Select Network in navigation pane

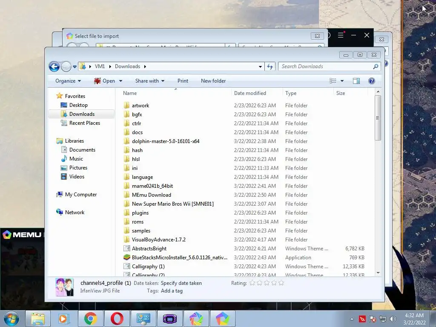[x=70, y=212]
